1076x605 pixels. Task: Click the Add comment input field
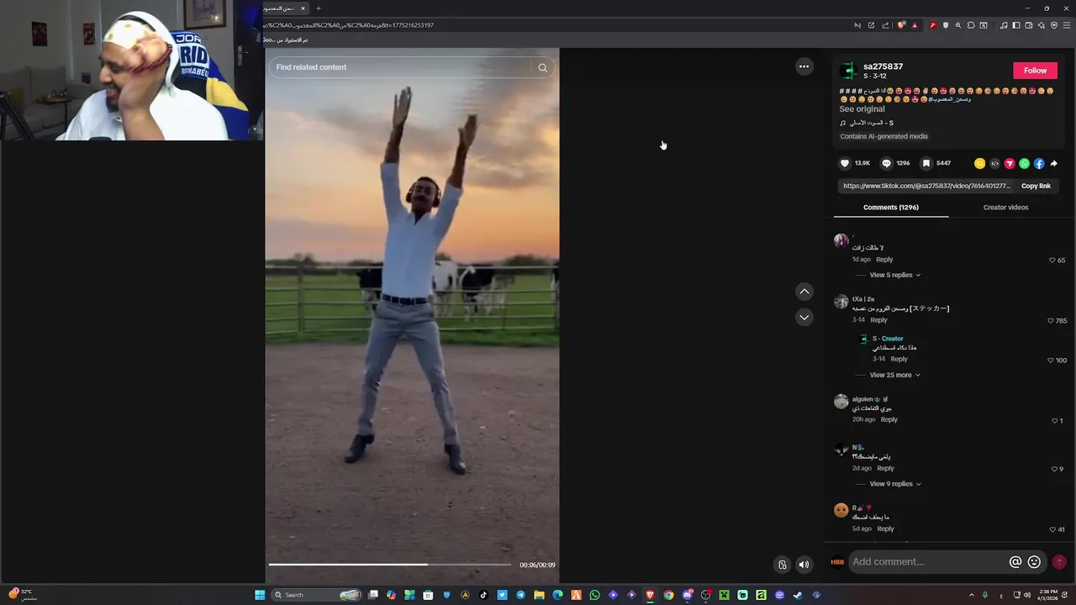coord(929,561)
